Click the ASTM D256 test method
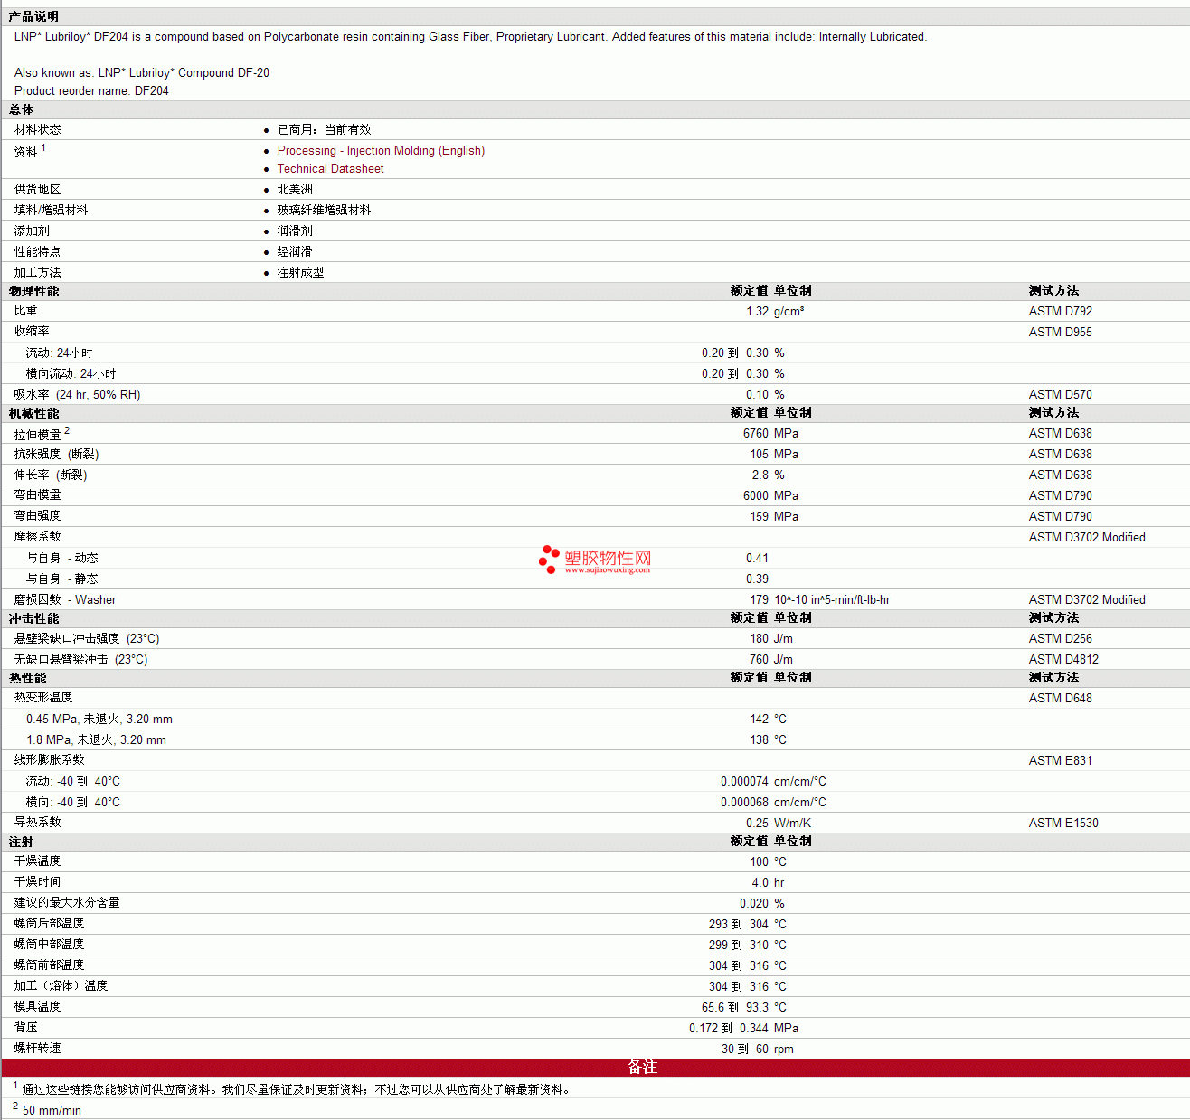The image size is (1190, 1120). pos(1061,639)
